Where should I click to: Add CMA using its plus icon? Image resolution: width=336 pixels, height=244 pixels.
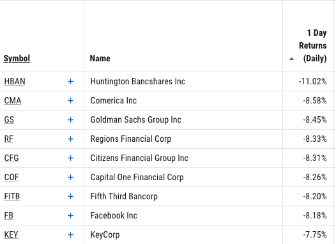tap(70, 101)
